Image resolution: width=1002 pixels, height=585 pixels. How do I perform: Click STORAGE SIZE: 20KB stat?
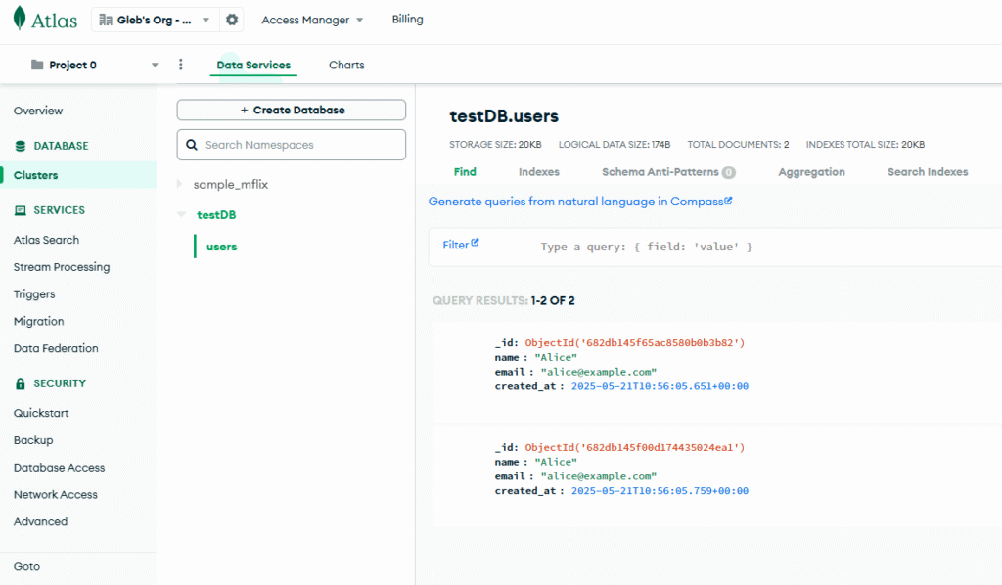point(495,145)
